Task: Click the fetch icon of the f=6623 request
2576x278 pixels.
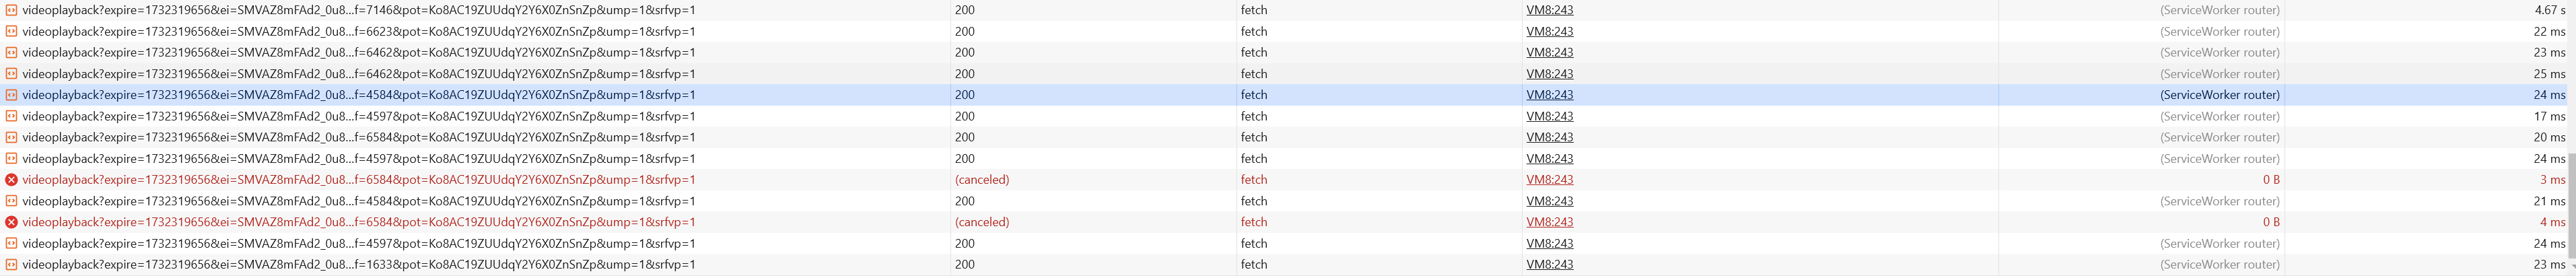Action: pyautogui.click(x=12, y=31)
